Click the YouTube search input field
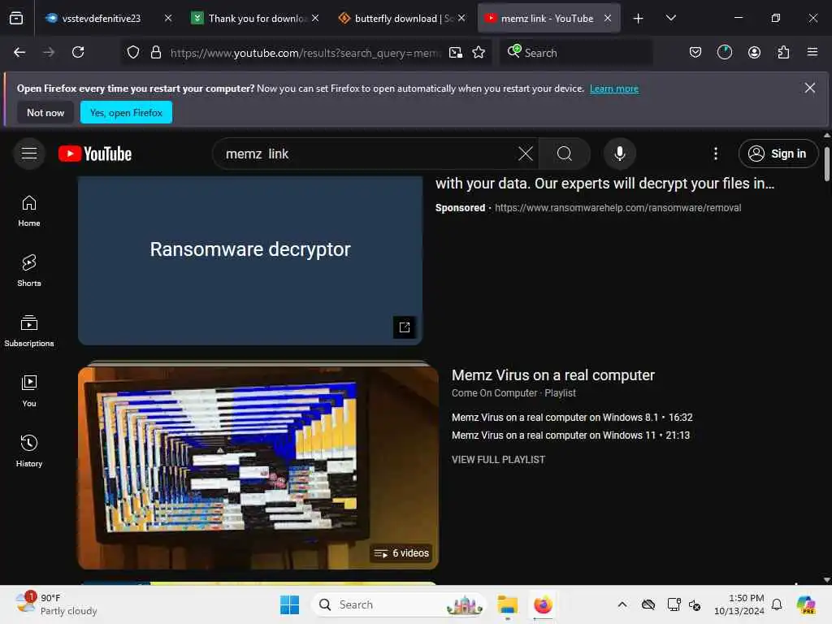The width and height of the screenshot is (832, 624). coord(366,154)
